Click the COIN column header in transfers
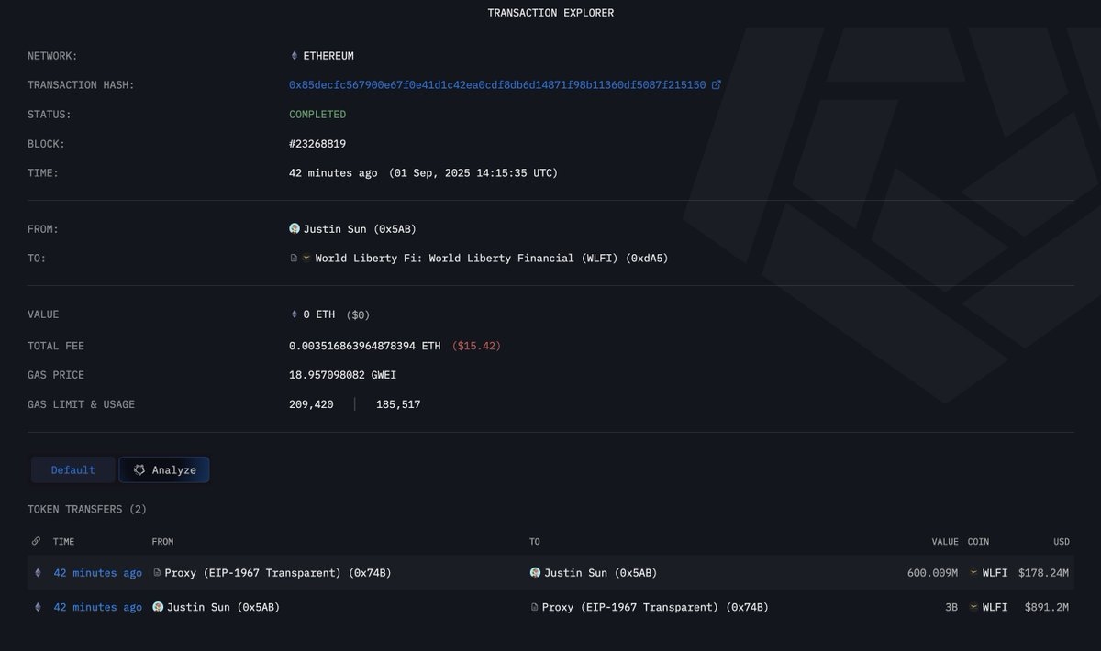1101x651 pixels. click(978, 542)
